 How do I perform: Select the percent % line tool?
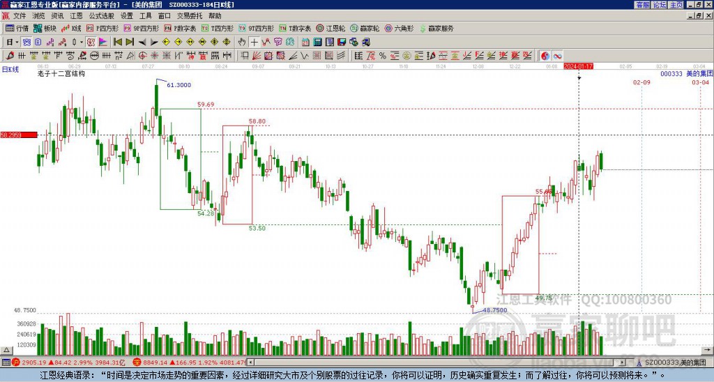coord(383,56)
